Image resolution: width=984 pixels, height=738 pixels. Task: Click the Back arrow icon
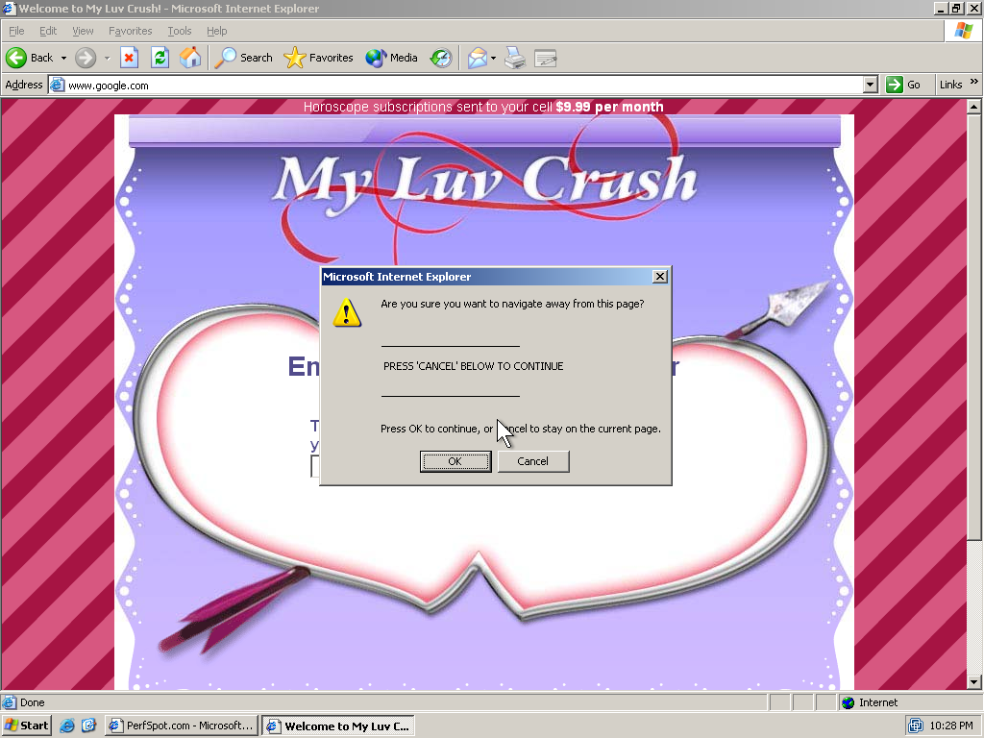[x=16, y=58]
